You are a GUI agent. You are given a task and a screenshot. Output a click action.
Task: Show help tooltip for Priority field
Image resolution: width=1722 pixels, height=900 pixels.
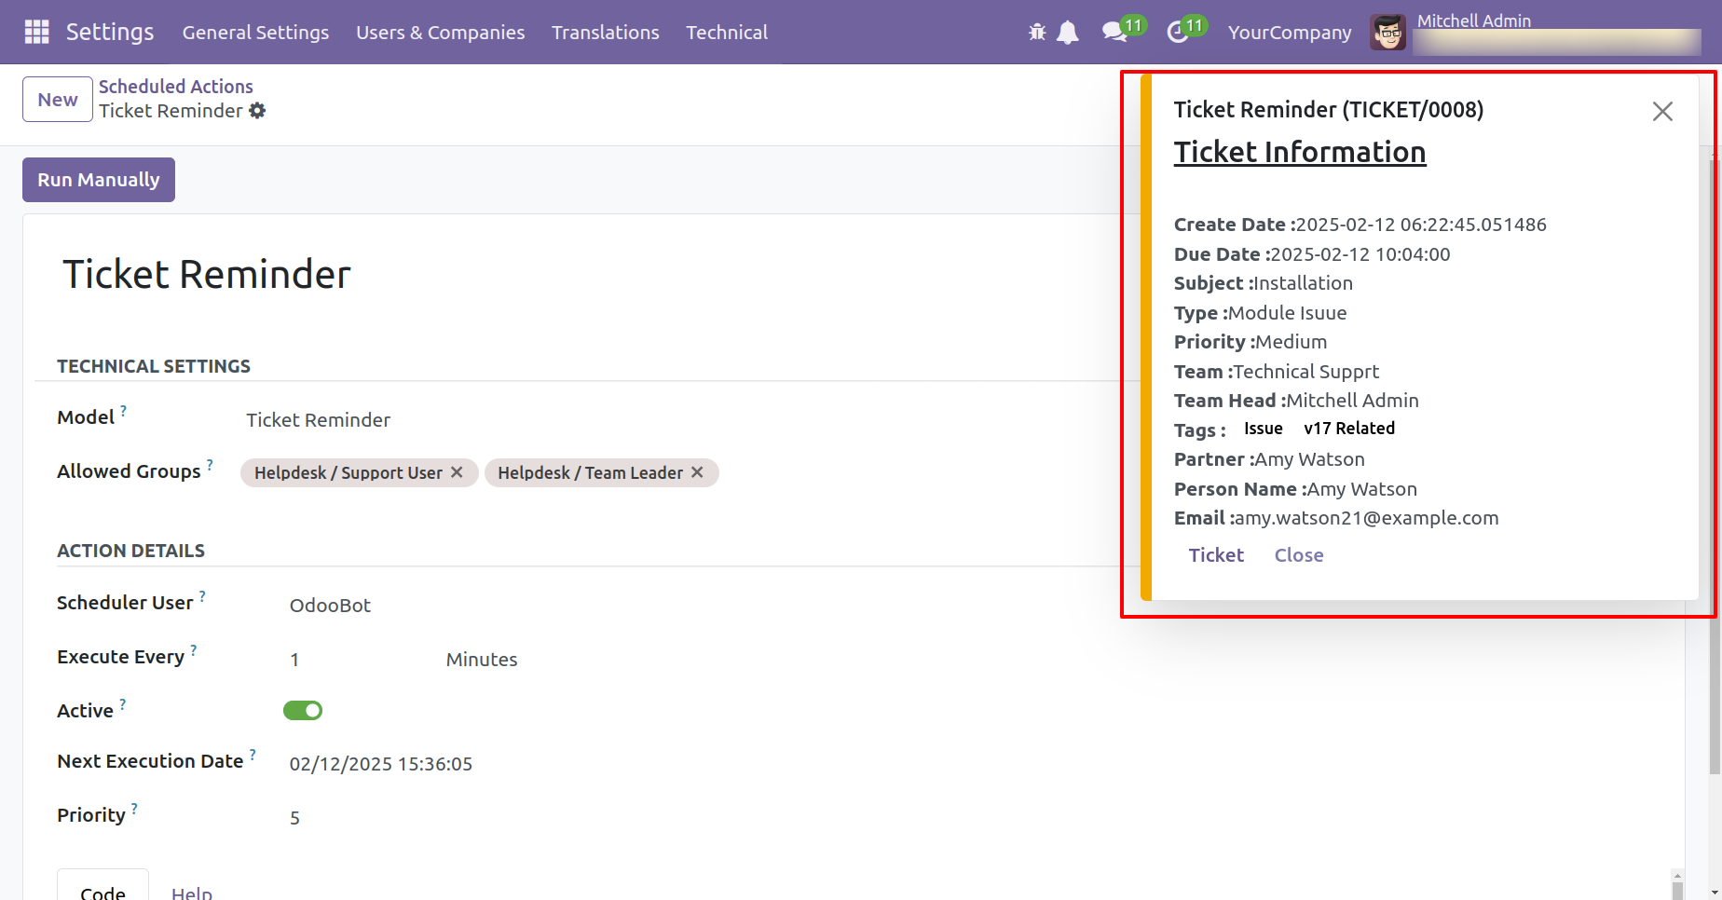[134, 808]
